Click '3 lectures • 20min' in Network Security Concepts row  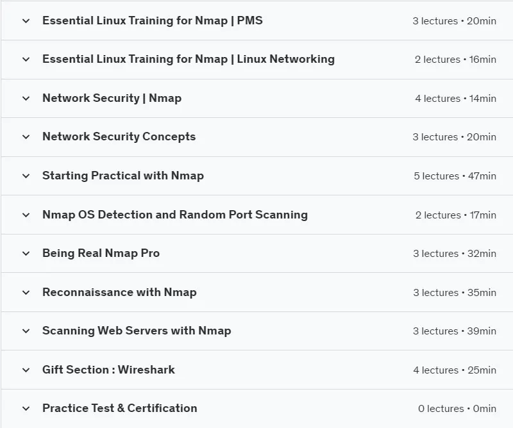[x=455, y=137]
